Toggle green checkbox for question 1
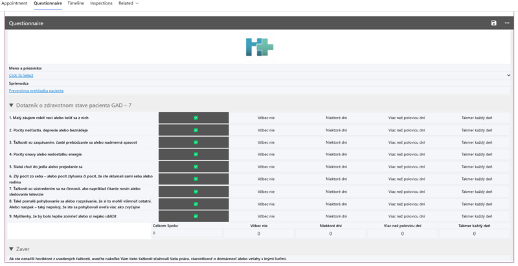Screen dimensions: 518x266 point(195,118)
